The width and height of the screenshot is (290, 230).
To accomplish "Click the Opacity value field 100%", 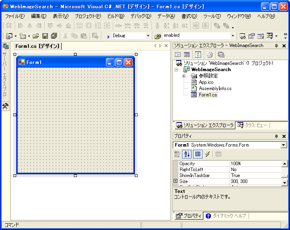I will 256,164.
